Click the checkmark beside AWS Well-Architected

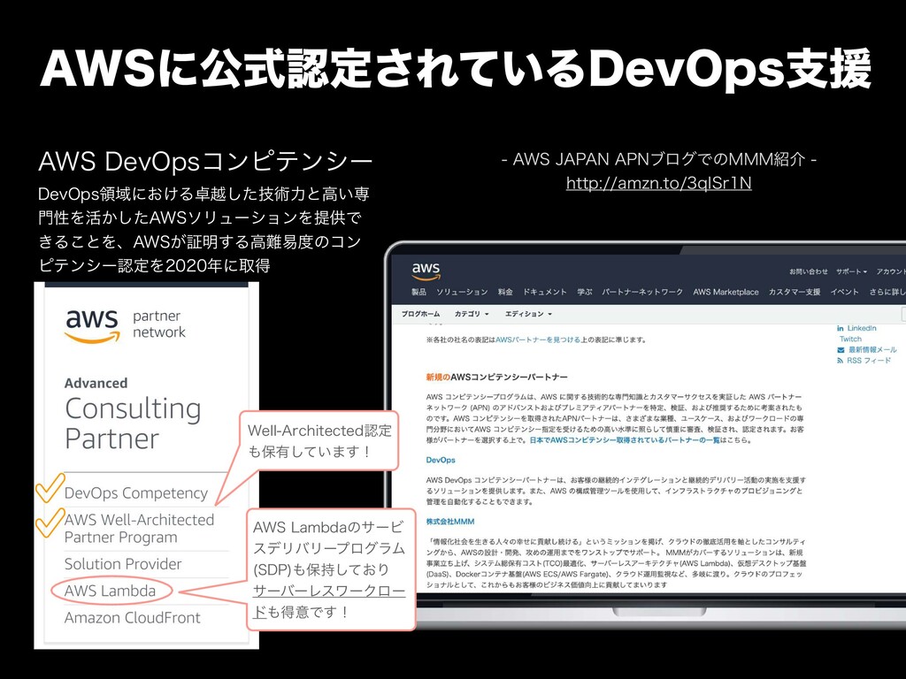coord(50,523)
